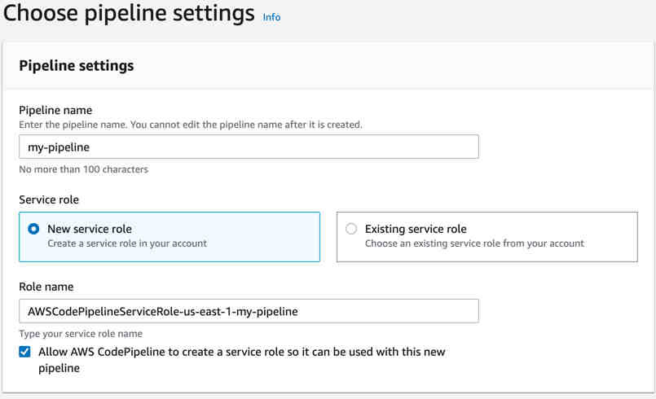Click the 'Type your service role name' hint
The height and width of the screenshot is (399, 656).
tap(81, 334)
